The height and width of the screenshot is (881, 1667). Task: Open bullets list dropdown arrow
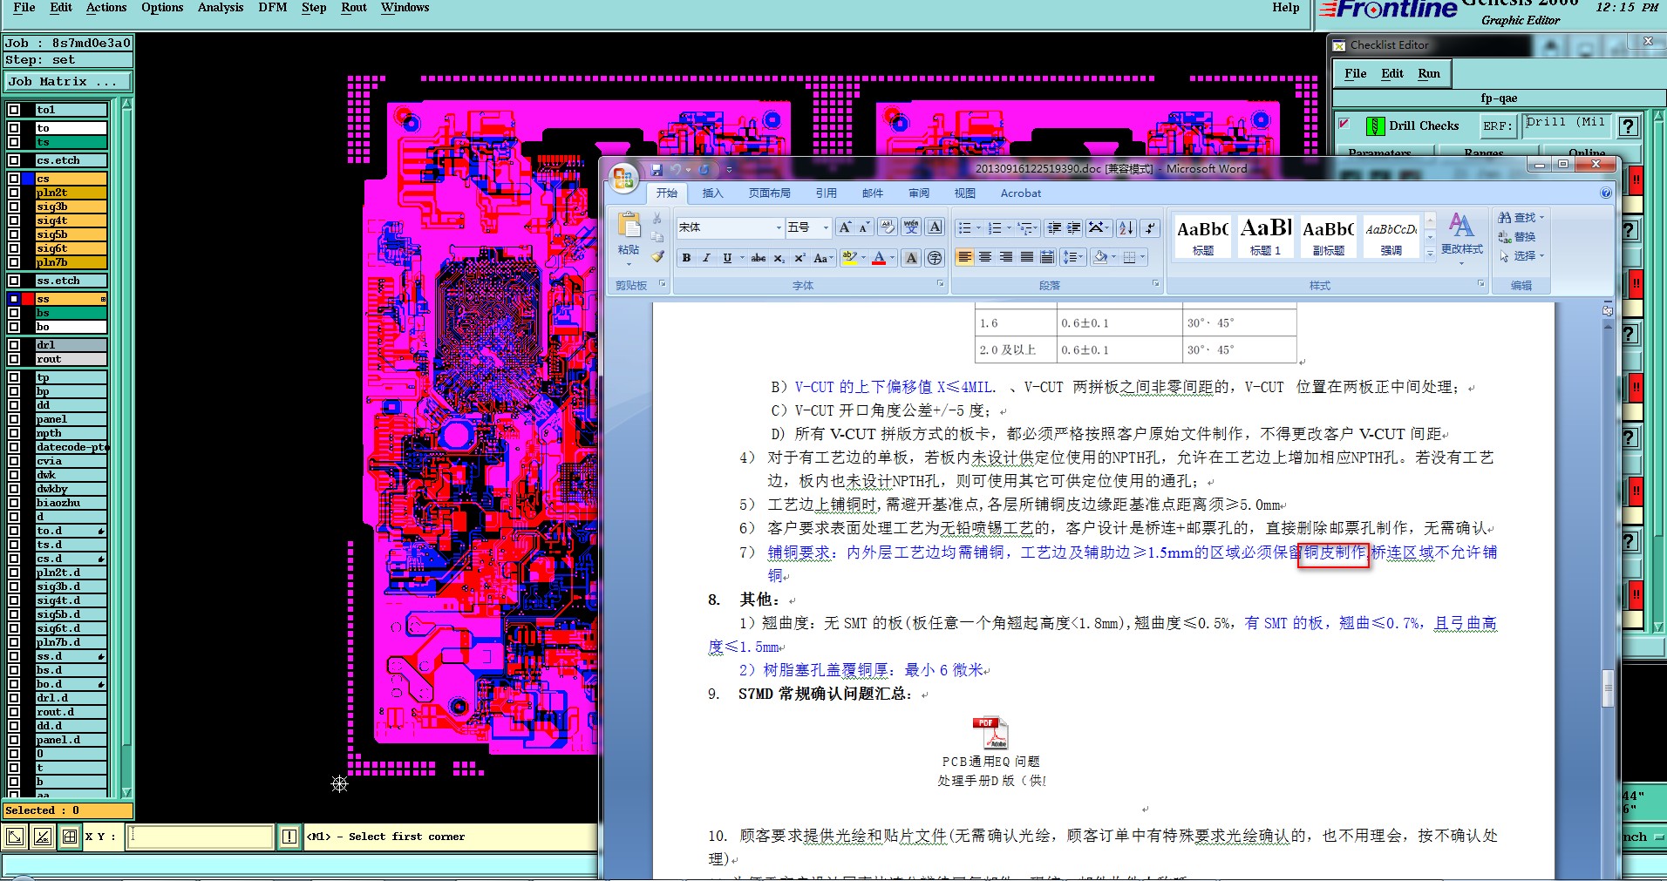click(978, 228)
